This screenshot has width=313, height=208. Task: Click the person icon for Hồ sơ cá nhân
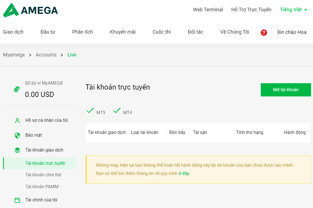(x=17, y=120)
